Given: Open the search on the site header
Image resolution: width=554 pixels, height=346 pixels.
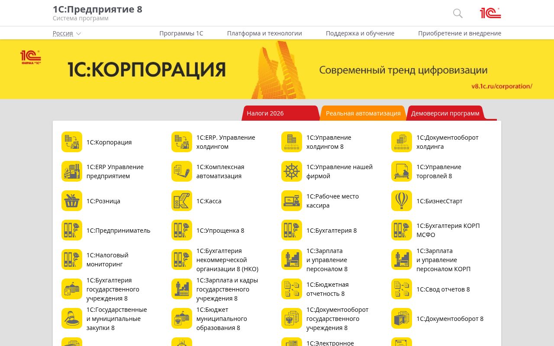Looking at the screenshot, I should (x=457, y=13).
